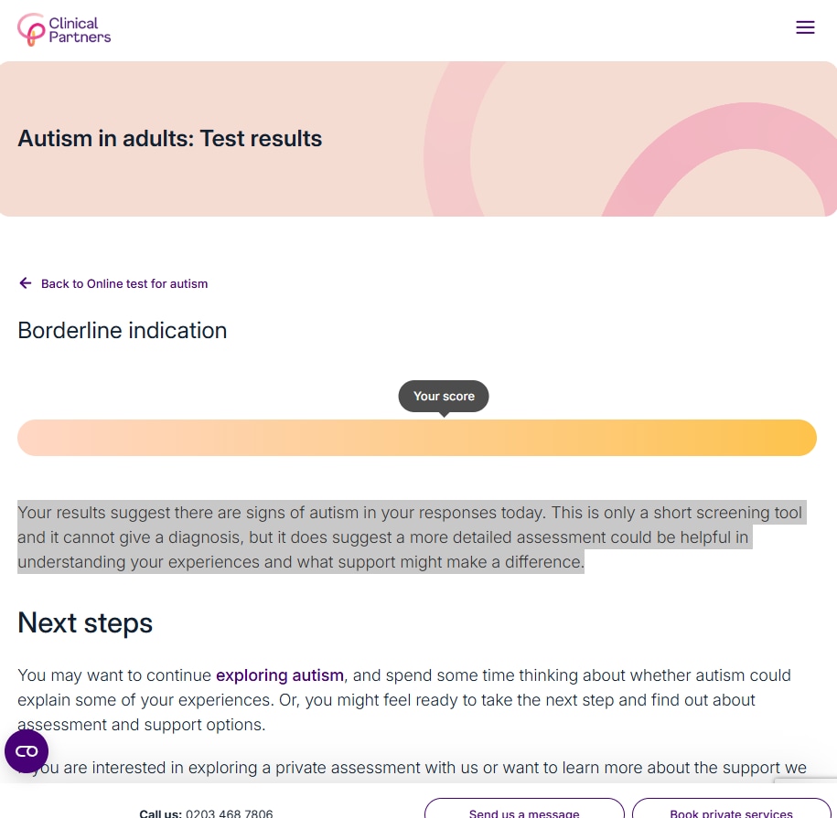Screen dimensions: 837x818
Task: Click the Borderline indication heading
Action: (x=123, y=331)
